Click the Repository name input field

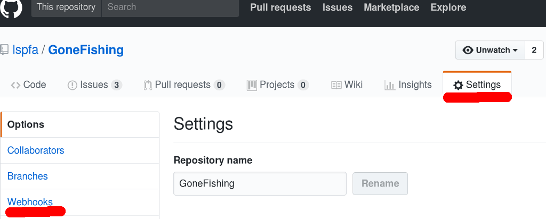[x=260, y=183]
